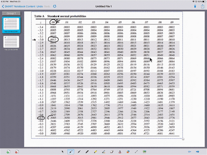Click the .00 column header
Image resolution: width=207 pixels, height=155 pixels.
pos(53,22)
